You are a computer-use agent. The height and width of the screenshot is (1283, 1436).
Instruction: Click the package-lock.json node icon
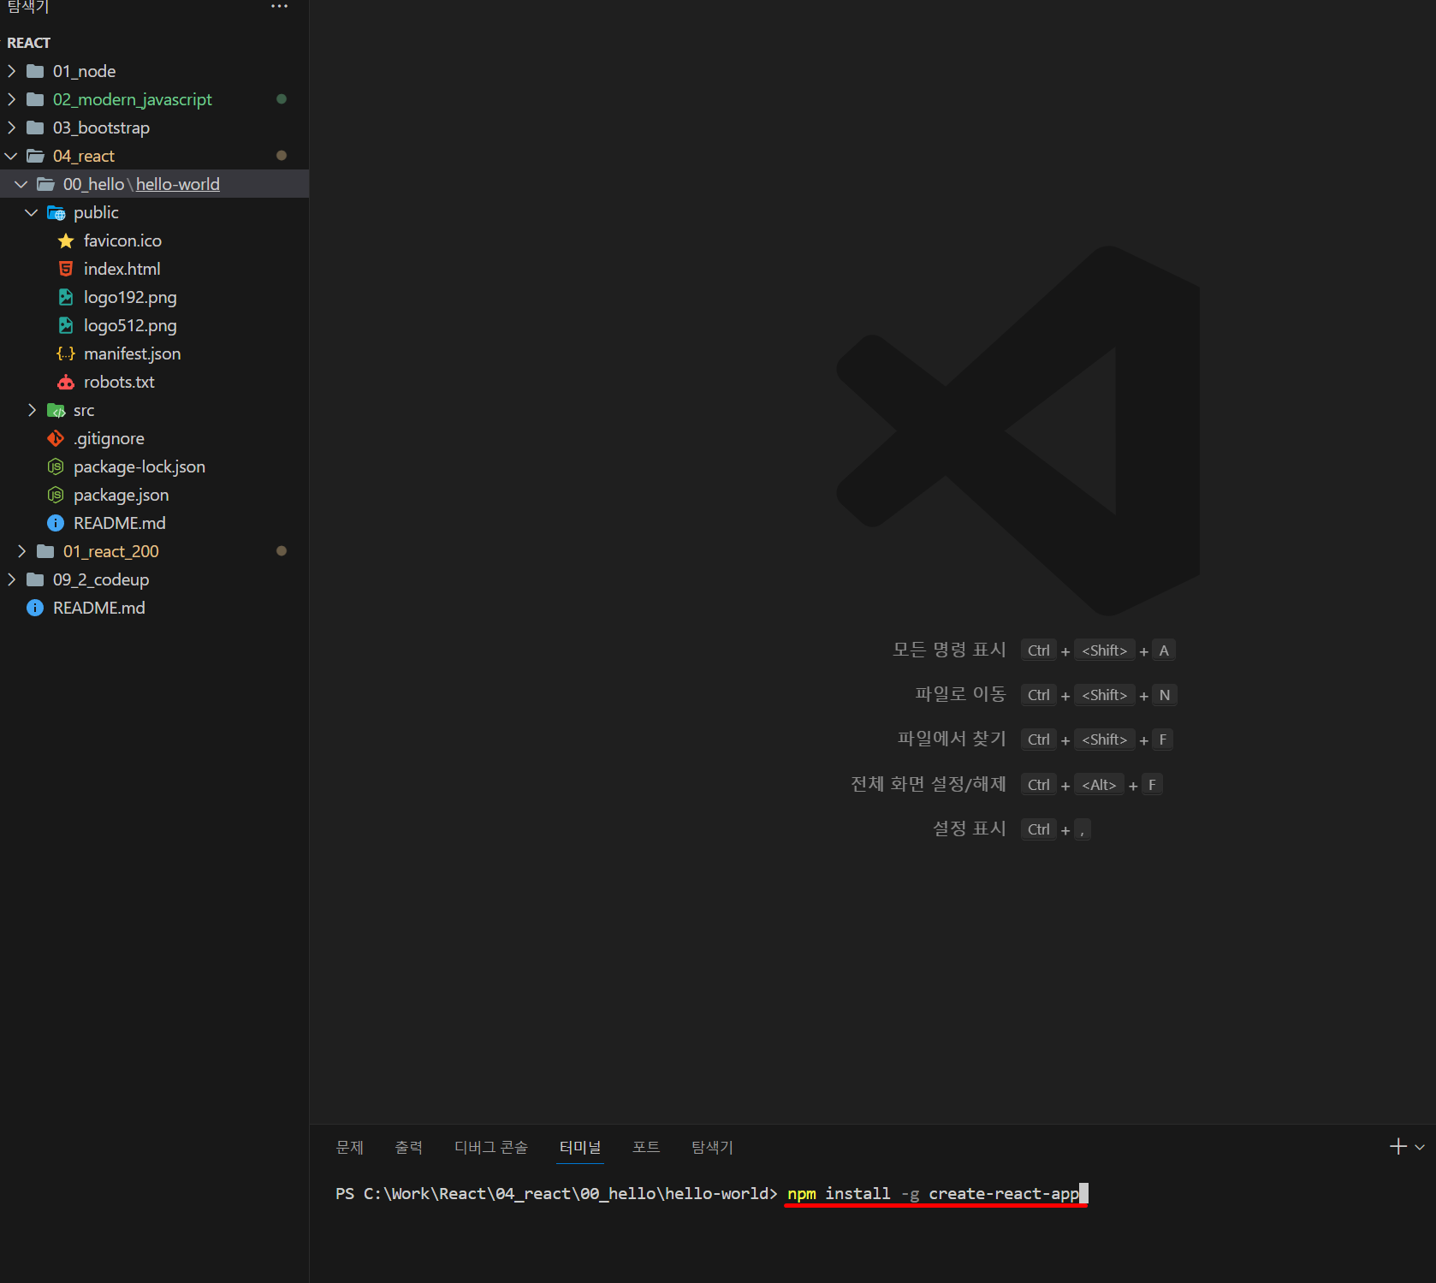pyautogui.click(x=56, y=466)
